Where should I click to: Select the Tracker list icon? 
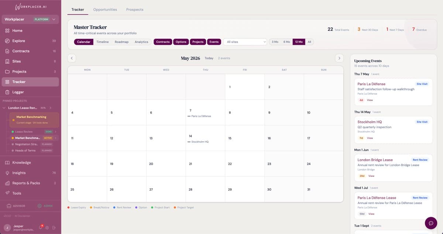point(7,82)
